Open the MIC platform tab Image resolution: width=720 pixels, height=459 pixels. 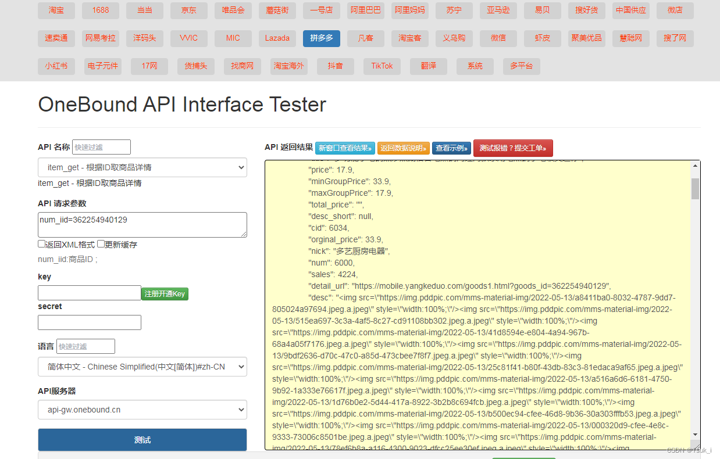(233, 38)
